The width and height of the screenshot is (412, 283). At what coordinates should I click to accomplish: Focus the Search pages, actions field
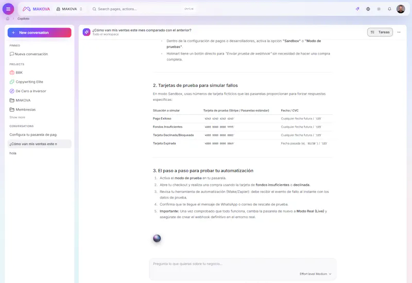tap(143, 9)
